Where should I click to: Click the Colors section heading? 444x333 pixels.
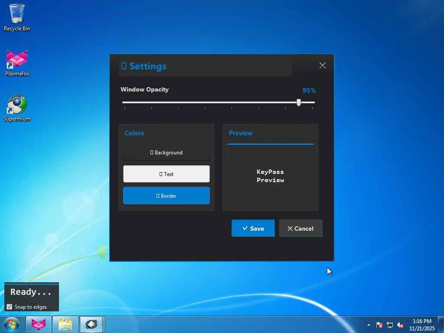[x=134, y=133]
